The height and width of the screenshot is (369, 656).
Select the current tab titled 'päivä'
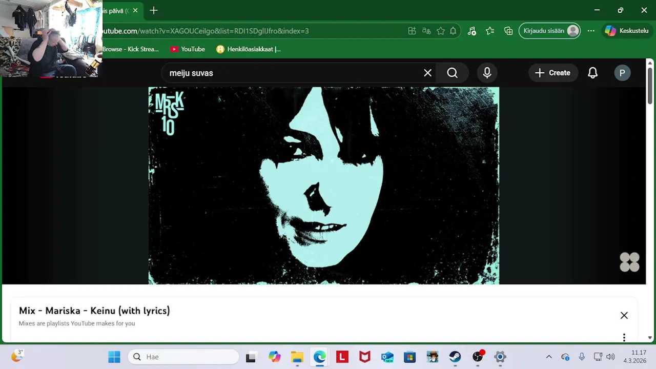tap(116, 10)
